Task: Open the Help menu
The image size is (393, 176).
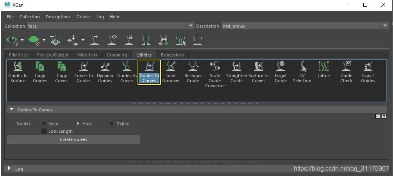Action: (x=114, y=17)
